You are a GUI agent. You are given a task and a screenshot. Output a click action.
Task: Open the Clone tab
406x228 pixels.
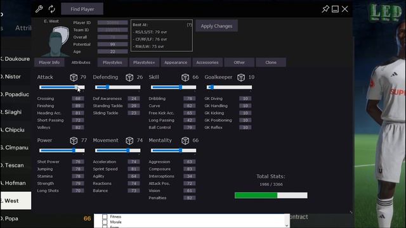point(271,62)
